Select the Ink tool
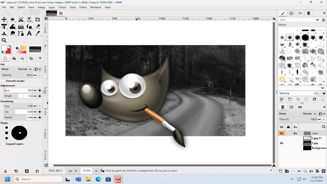 (29, 26)
